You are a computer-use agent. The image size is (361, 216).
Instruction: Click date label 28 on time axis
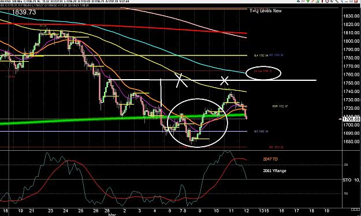(107, 211)
